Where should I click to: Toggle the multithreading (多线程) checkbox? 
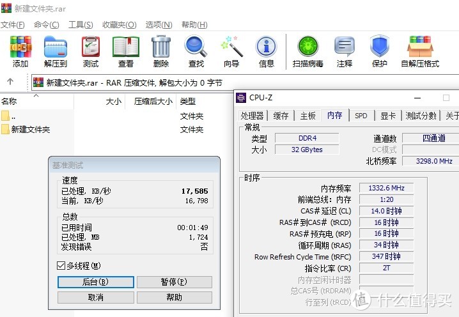point(61,265)
